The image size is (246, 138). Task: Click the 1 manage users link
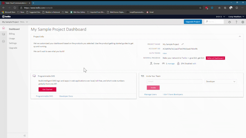(x=170, y=64)
